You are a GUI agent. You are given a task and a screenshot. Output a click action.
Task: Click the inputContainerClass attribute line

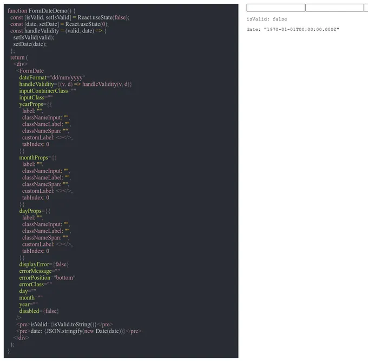click(x=48, y=91)
